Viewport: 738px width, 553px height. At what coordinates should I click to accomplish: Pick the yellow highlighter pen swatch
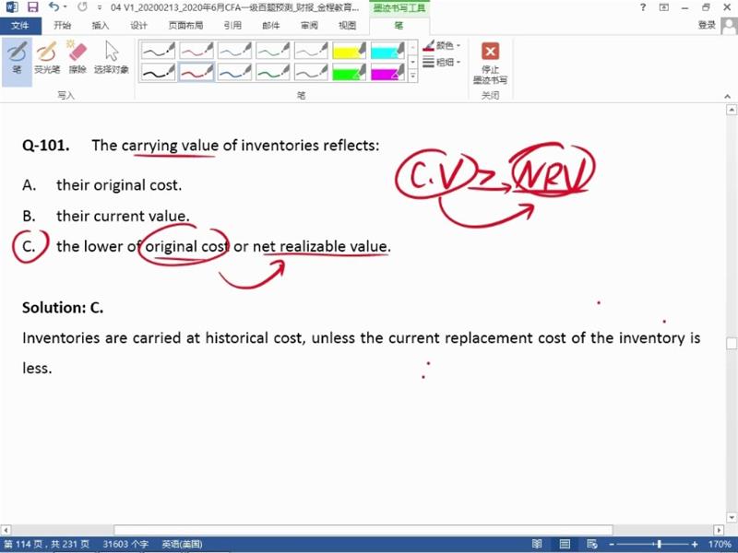point(349,50)
